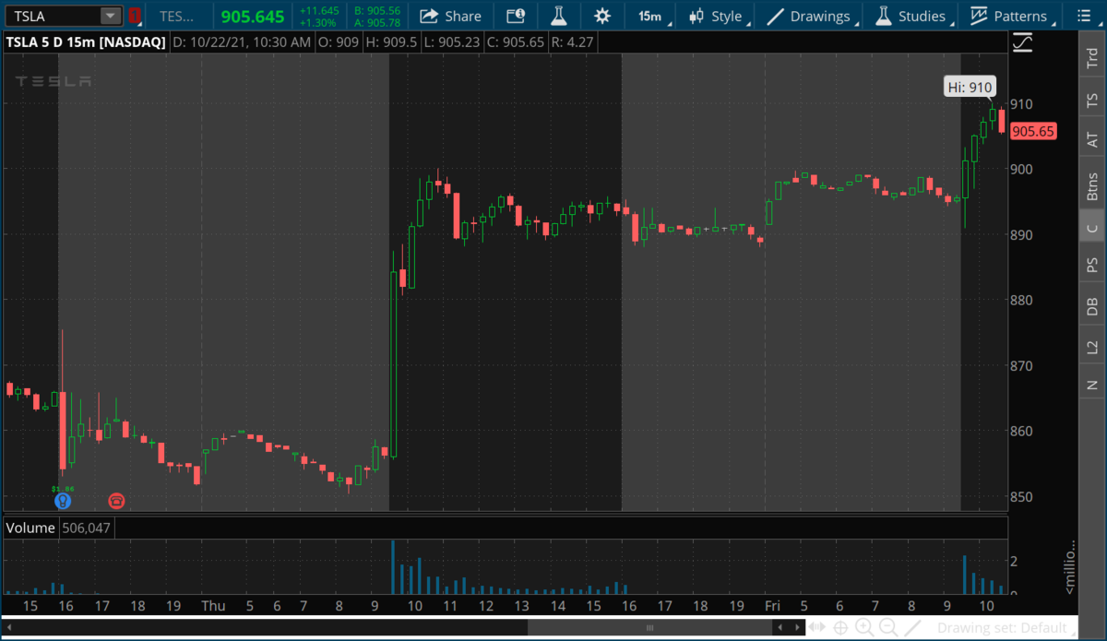Click the crosshair pan tool icon
The height and width of the screenshot is (641, 1107).
tap(840, 628)
